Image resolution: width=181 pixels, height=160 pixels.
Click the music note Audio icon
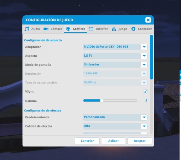pos(27,29)
